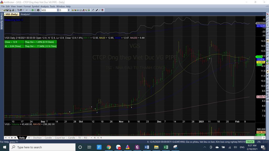Click the black Info circle icon
Image resolution: width=269 pixels, height=151 pixels.
38,10
